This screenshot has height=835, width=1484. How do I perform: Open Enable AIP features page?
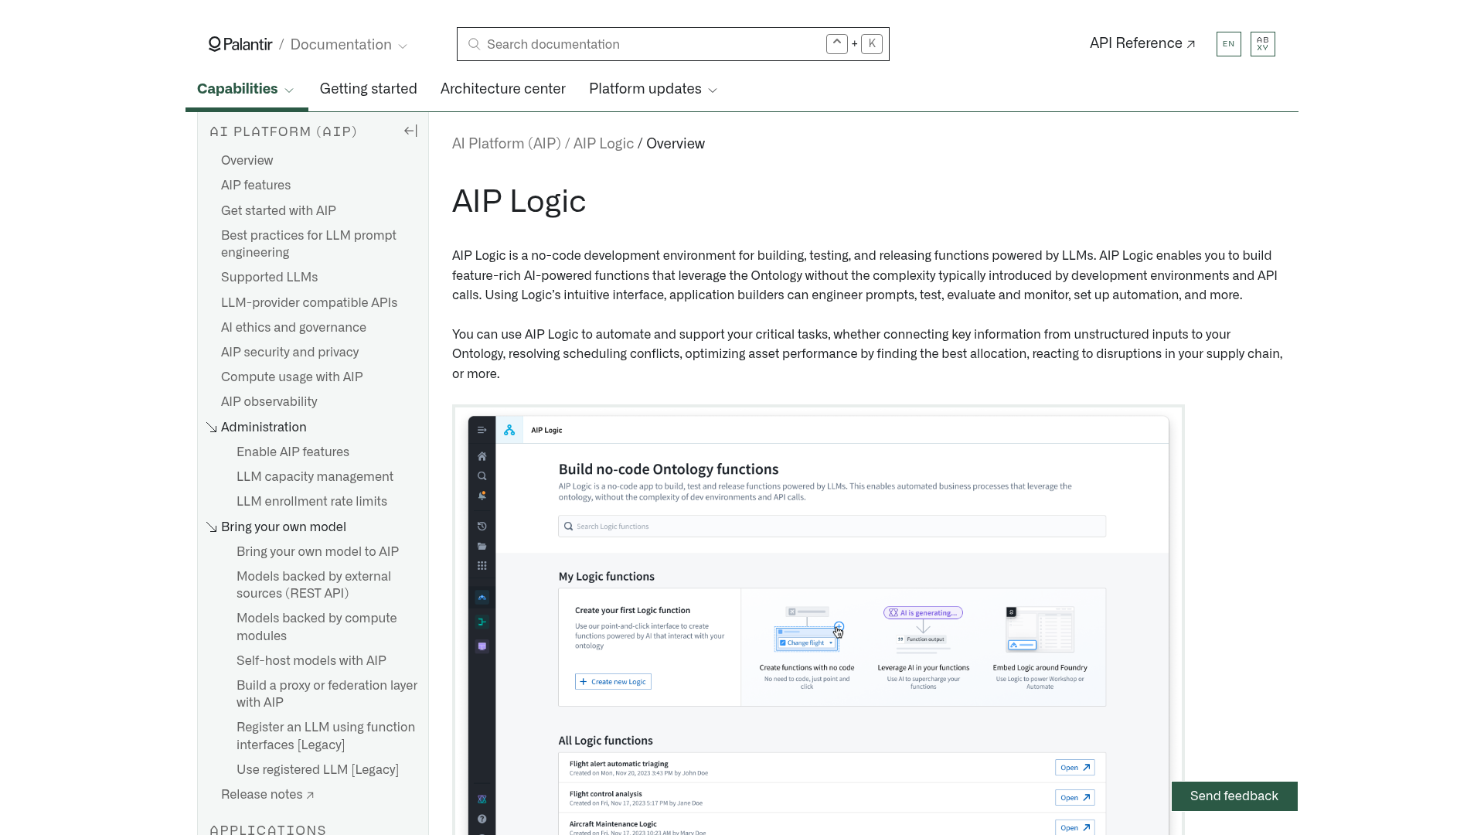293,452
